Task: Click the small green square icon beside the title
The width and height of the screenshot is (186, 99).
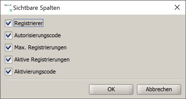Action: pos(11,10)
